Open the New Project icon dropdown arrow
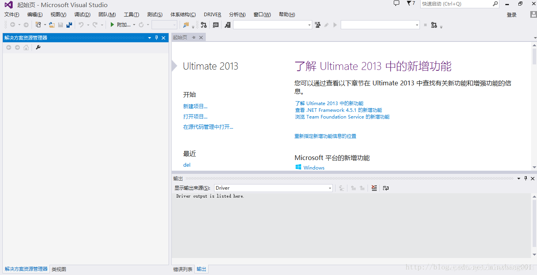Viewport: 537px width, 275px height. pos(45,25)
